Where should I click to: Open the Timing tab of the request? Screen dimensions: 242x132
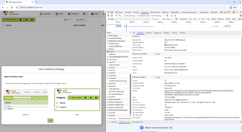click(174, 33)
